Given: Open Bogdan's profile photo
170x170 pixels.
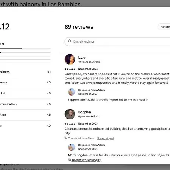Looking at the screenshot, I should coord(70,114).
